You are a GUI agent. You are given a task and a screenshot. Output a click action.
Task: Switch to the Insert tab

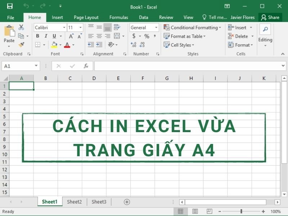57,17
